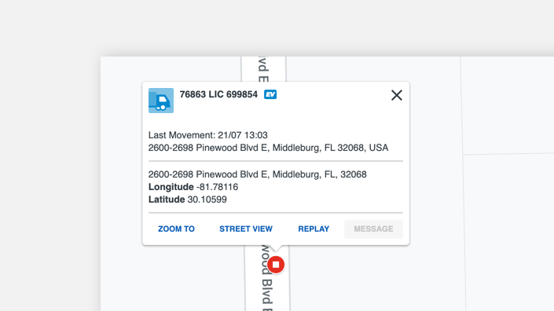Click the longitude value -81.78116

pos(218,187)
